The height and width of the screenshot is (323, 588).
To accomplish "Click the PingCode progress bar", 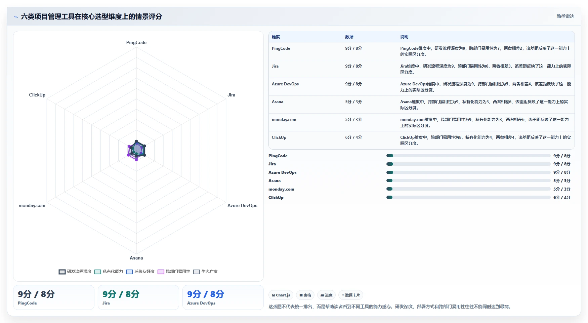I will tap(468, 156).
